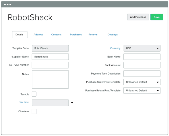Go to the Purchases tab
Viewport: 169px width, 136px height.
[76, 35]
